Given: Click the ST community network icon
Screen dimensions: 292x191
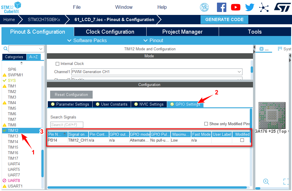Looking at the screenshot, I should (264, 7).
